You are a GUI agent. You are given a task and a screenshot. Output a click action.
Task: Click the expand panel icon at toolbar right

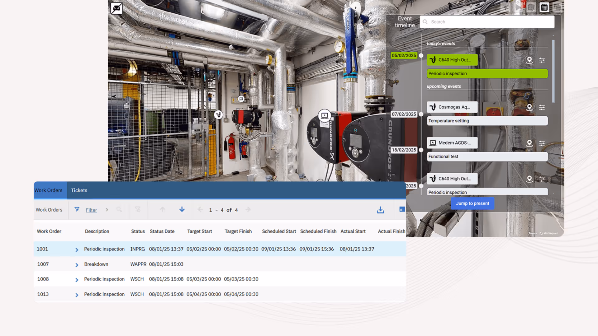pos(402,209)
